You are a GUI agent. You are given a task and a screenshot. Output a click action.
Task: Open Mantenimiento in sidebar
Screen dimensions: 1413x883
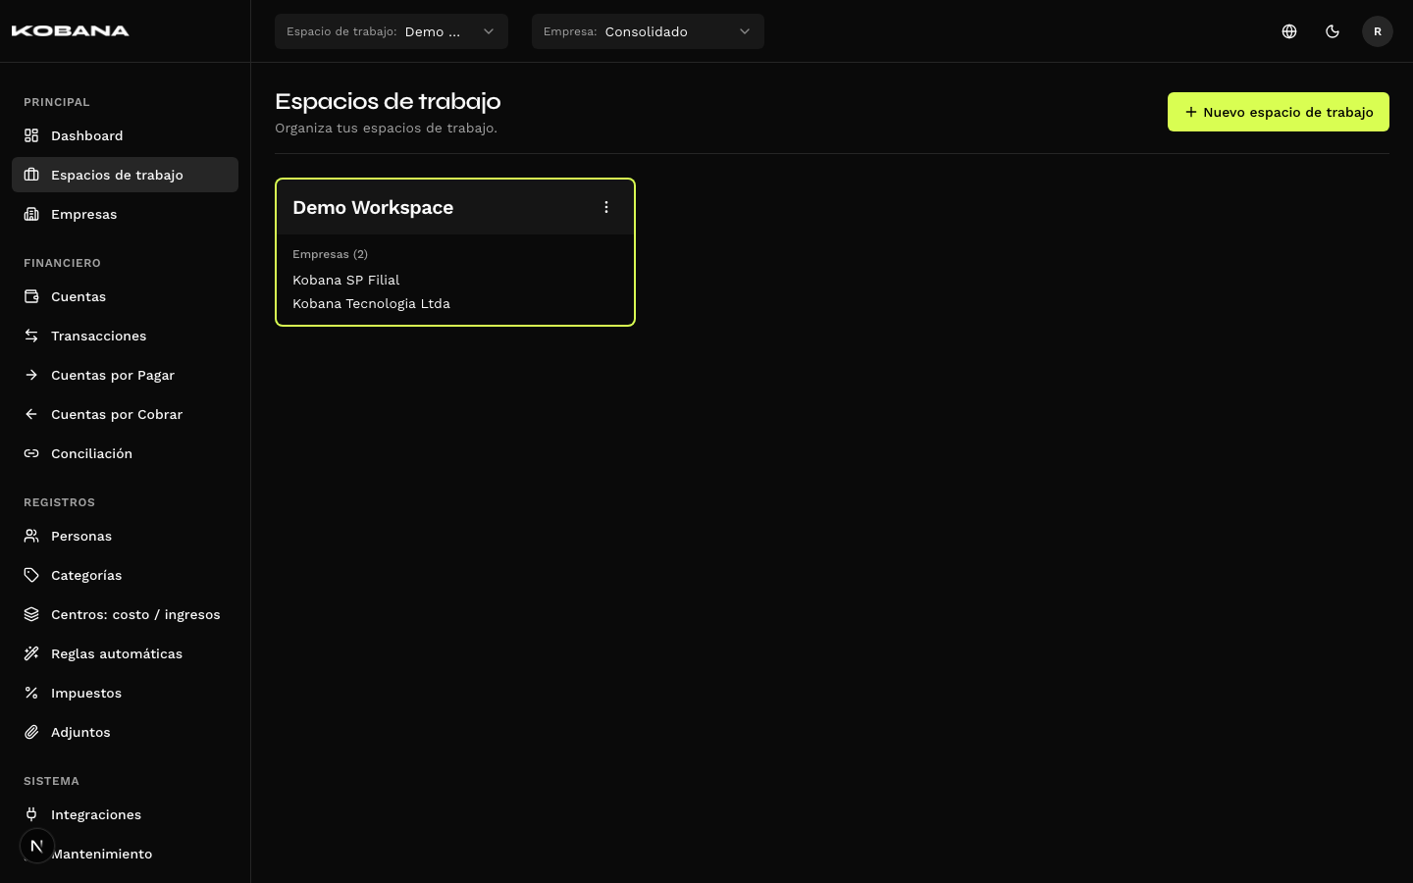(125, 854)
